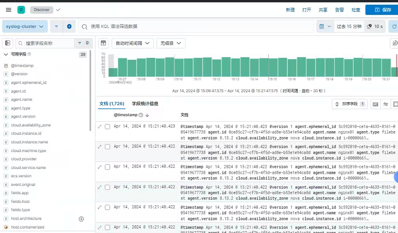Open keyboard shortcuts icon in table toolbar
The width and height of the screenshot is (398, 233).
tap(376, 104)
